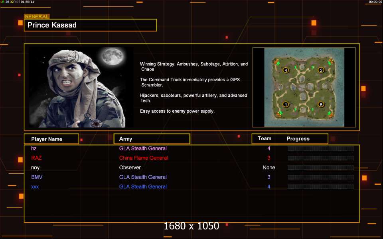Click the Observer army entry for noy
The width and height of the screenshot is (383, 239).
pos(130,168)
